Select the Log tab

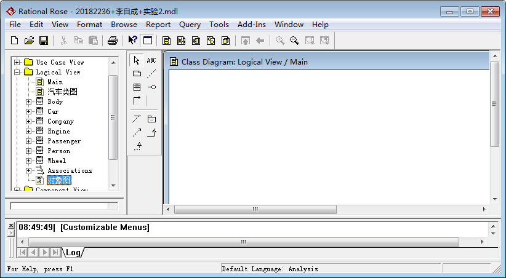73,252
